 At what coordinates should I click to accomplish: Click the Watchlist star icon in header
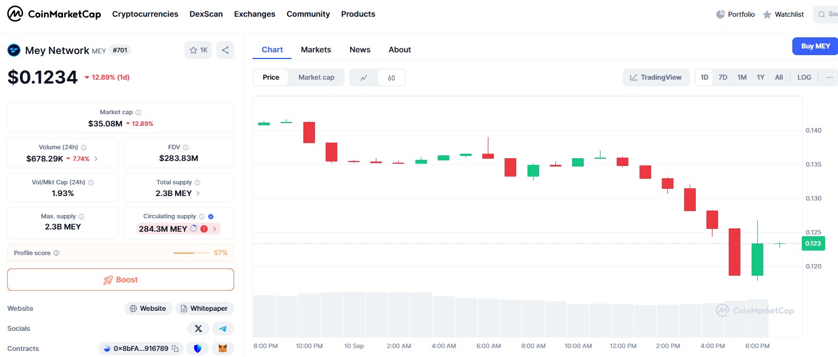(767, 14)
